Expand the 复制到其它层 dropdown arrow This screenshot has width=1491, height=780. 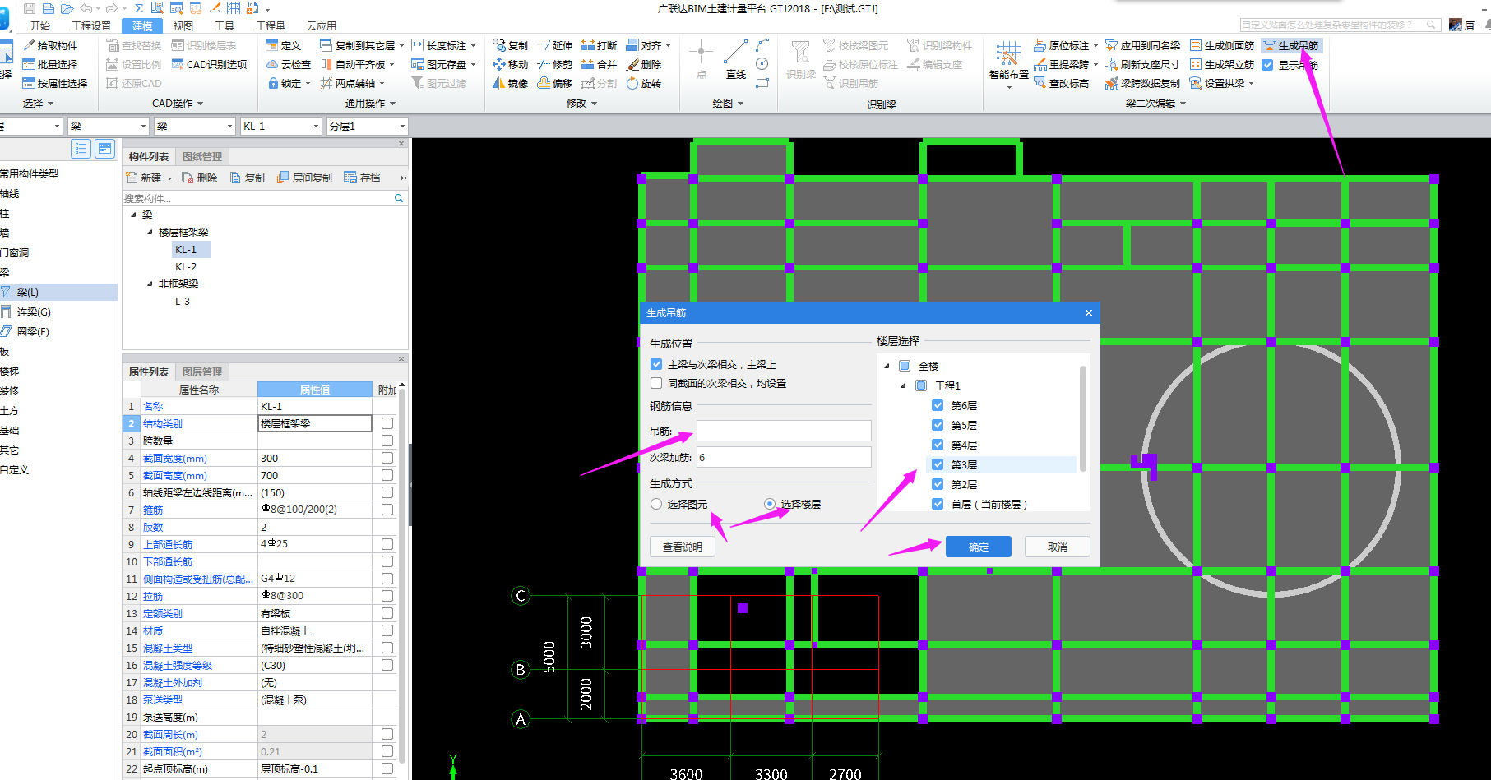pos(401,45)
